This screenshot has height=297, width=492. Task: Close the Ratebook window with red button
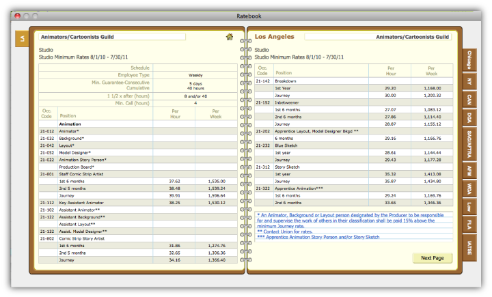pos(18,16)
